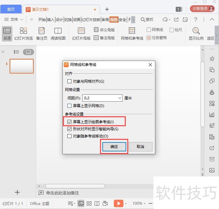The height and width of the screenshot is (209, 219).
Task: Open Grid and Guides (网格和参考线) tool
Action: tap(132, 34)
